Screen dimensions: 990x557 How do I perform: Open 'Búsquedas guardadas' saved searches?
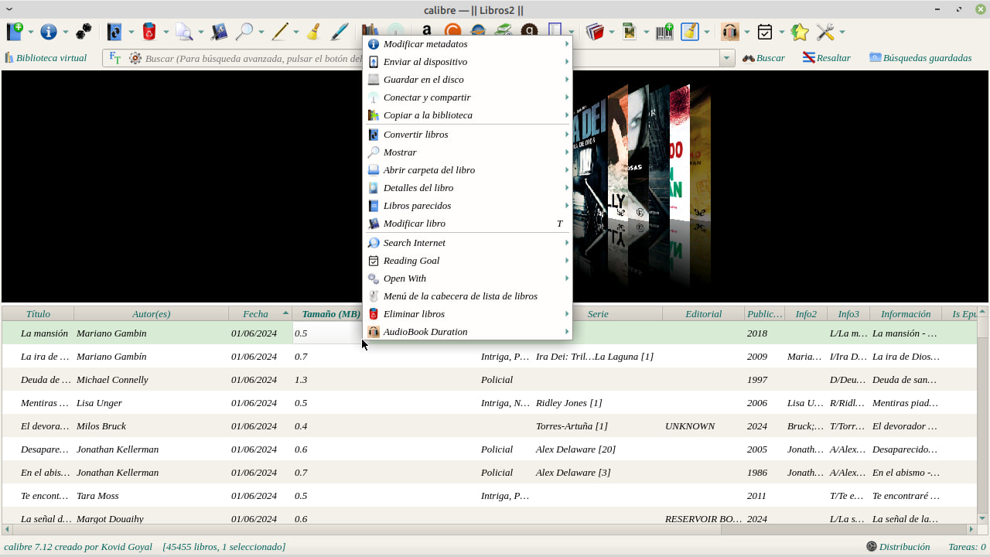coord(920,58)
